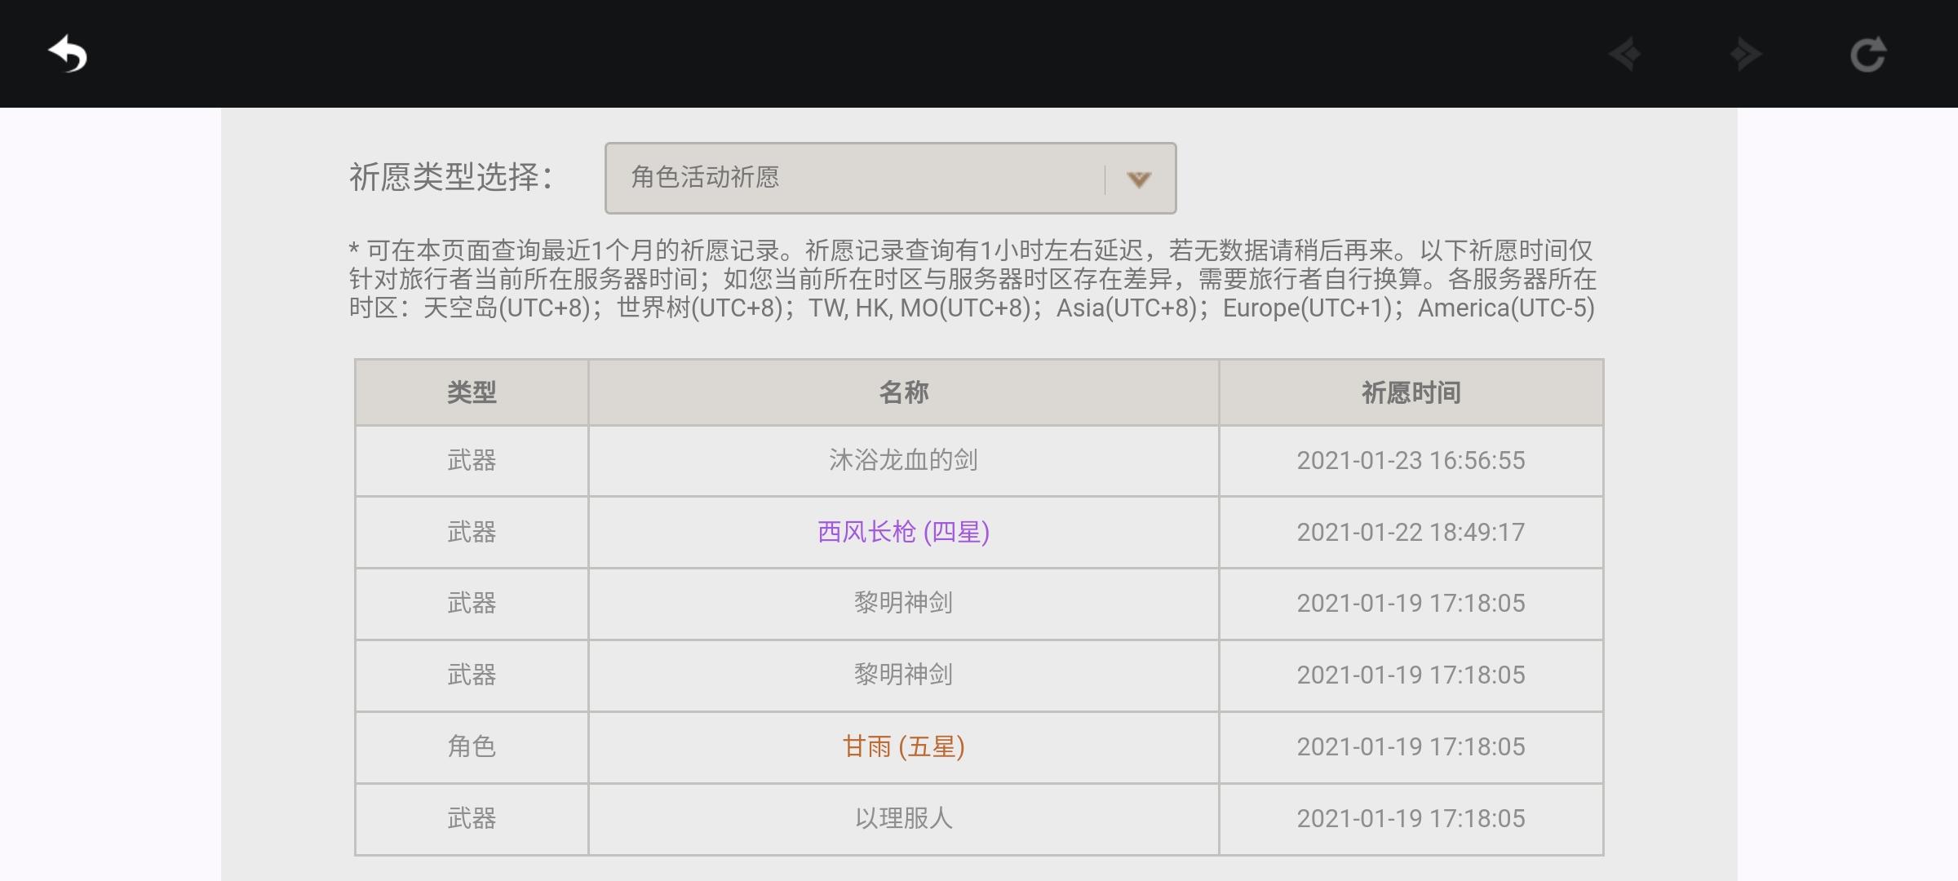Click the 祈愿类型选择 label
Viewport: 1958px width, 881px height.
tap(451, 177)
